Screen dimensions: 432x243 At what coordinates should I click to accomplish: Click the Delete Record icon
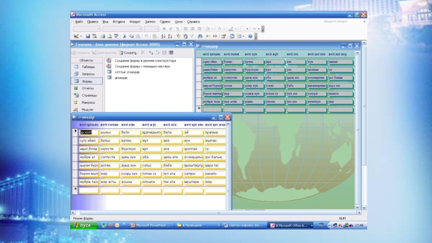click(x=215, y=36)
